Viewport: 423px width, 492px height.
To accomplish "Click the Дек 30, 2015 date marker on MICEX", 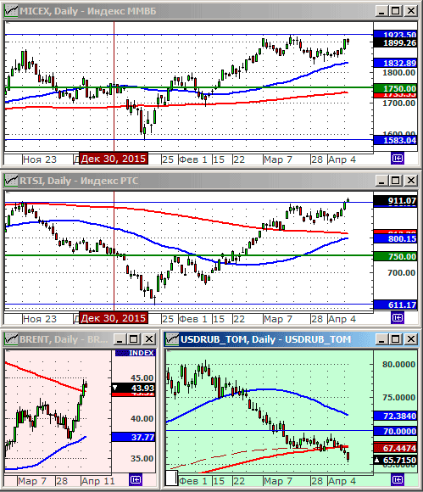I will click(x=114, y=159).
